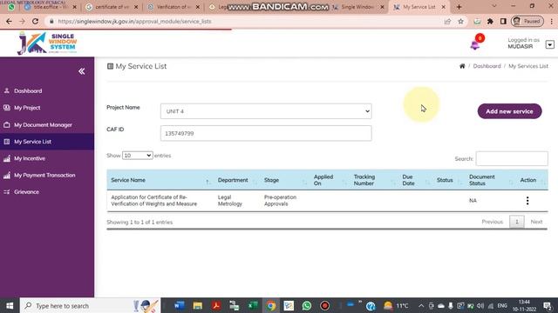
Task: Collapse the sidebar with double chevron icon
Action: [81, 71]
